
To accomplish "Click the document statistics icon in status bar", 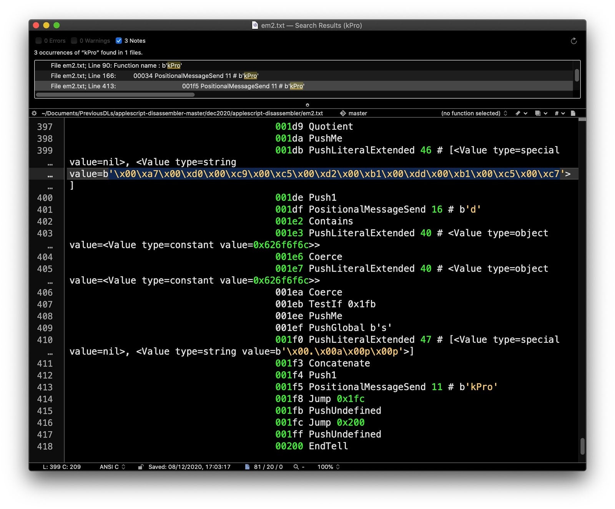I will [247, 467].
